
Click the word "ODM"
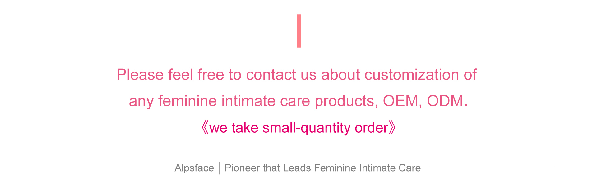coord(445,101)
